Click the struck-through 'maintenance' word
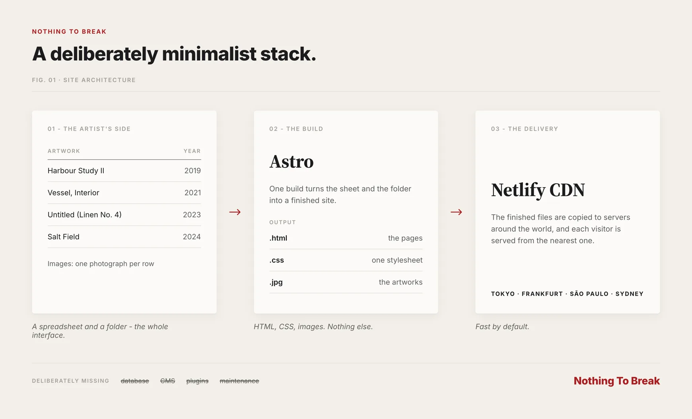Image resolution: width=692 pixels, height=419 pixels. click(239, 381)
